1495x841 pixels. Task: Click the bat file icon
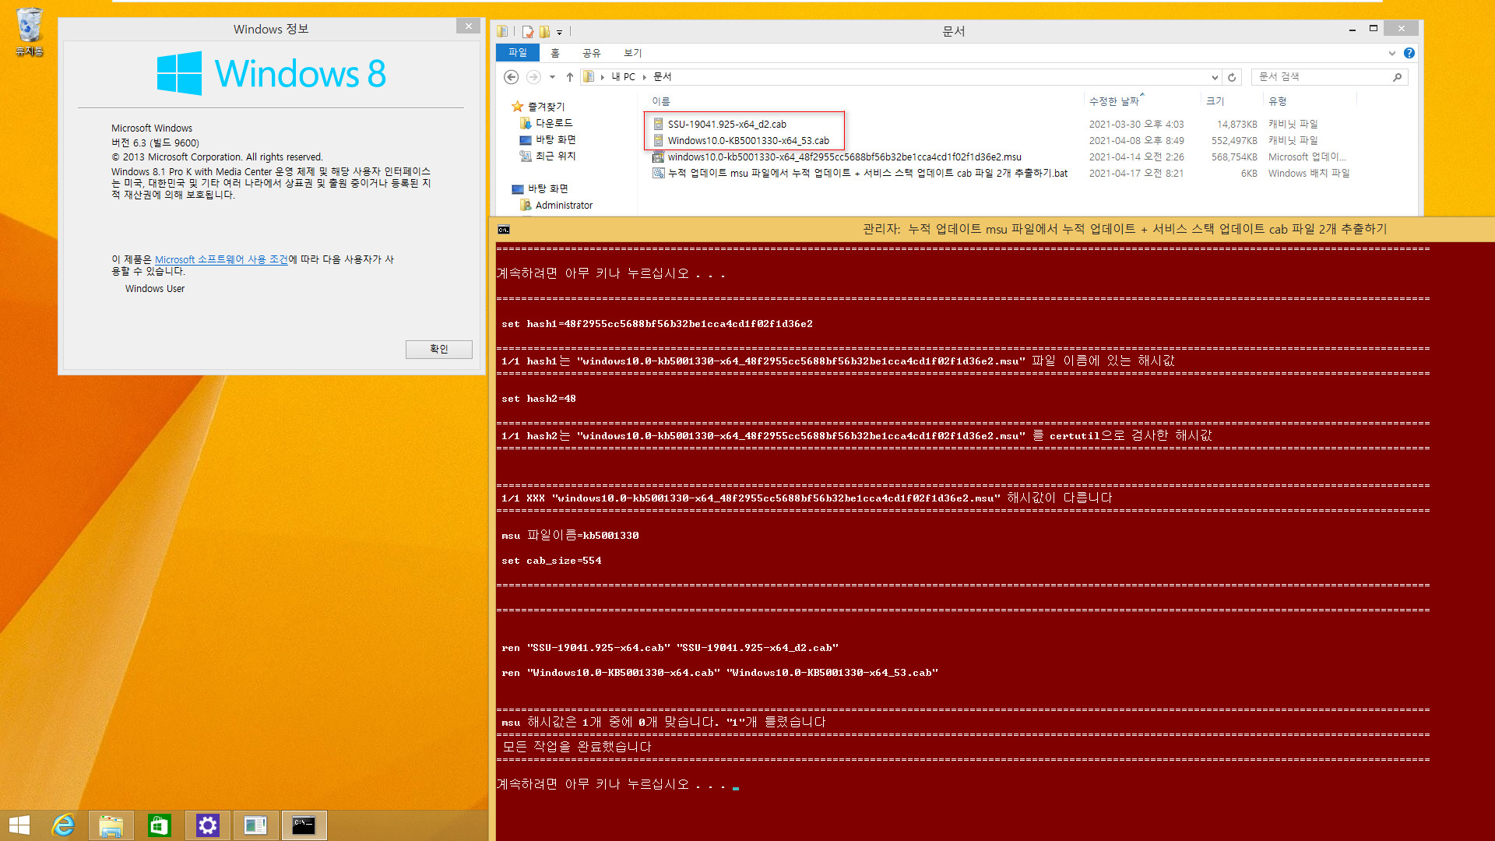tap(658, 174)
